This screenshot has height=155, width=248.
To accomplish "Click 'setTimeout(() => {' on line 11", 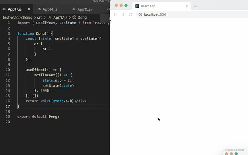I will pyautogui.click(x=53, y=75).
